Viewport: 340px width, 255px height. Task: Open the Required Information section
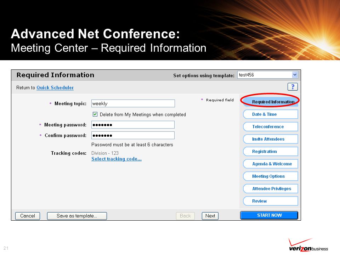[x=270, y=102]
